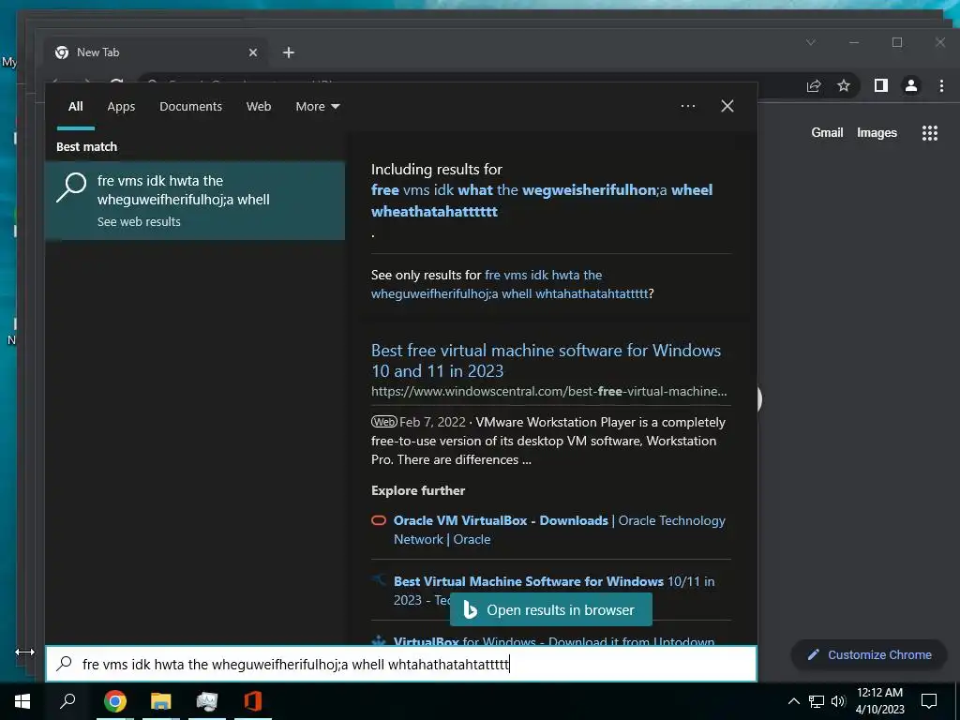Image resolution: width=960 pixels, height=720 pixels.
Task: Open the Windows Start menu
Action: [22, 701]
